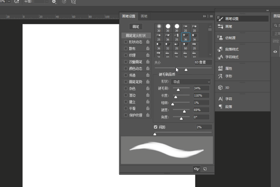Viewport: 280px width, 187px height.
Task: Open the 平滑 smoothing value dropdown arrow
Action: 46,1
